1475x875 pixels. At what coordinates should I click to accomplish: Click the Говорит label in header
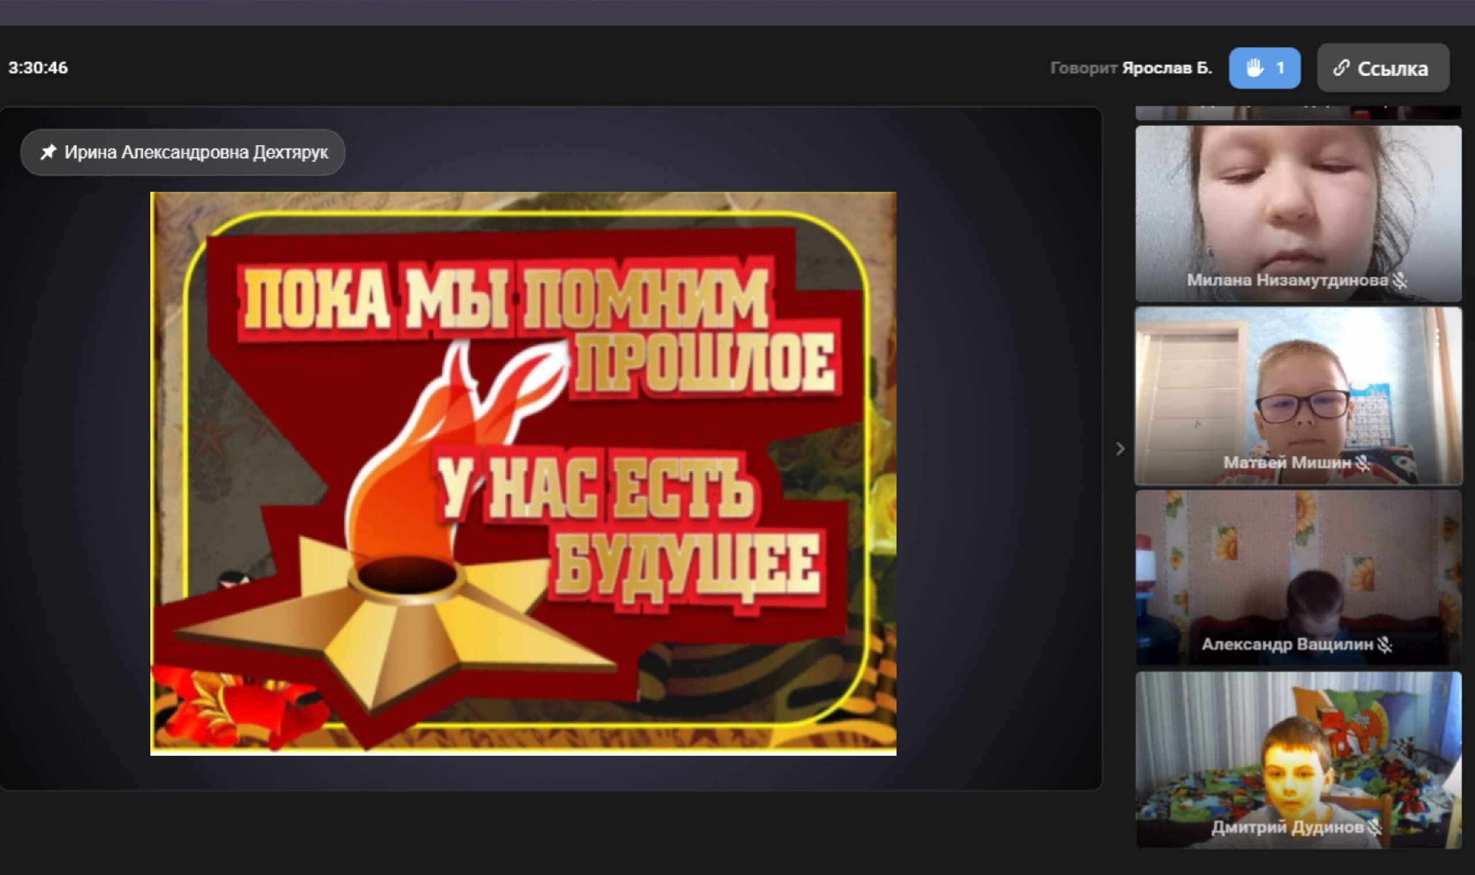coord(1083,69)
